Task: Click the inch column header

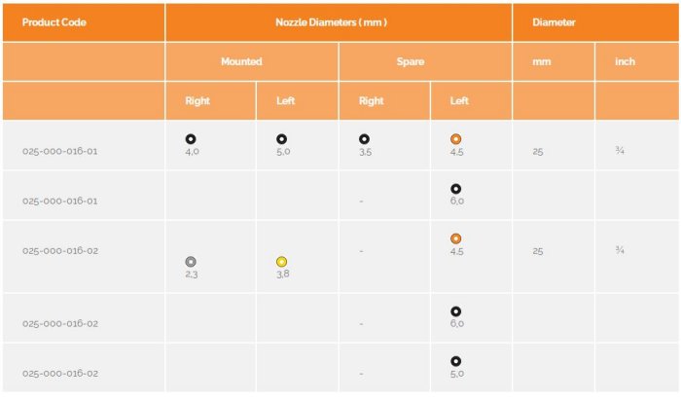Action: [626, 61]
